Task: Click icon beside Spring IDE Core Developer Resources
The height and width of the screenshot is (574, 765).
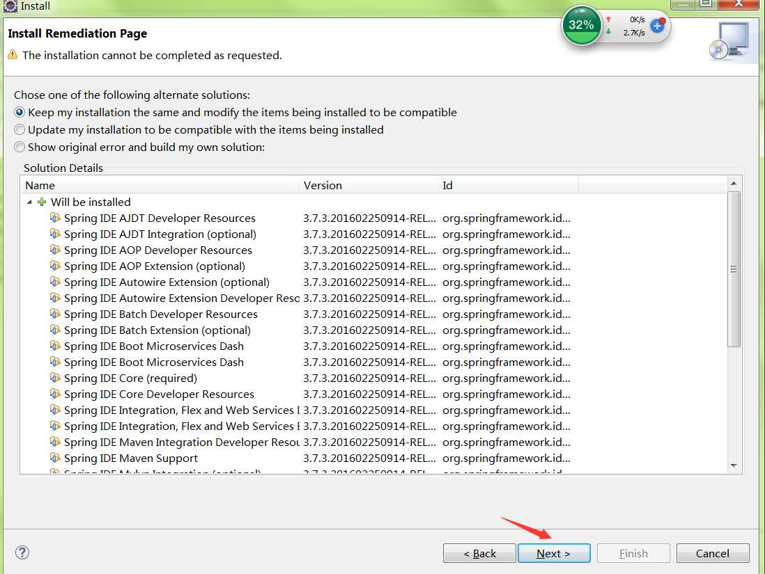Action: pyautogui.click(x=55, y=394)
